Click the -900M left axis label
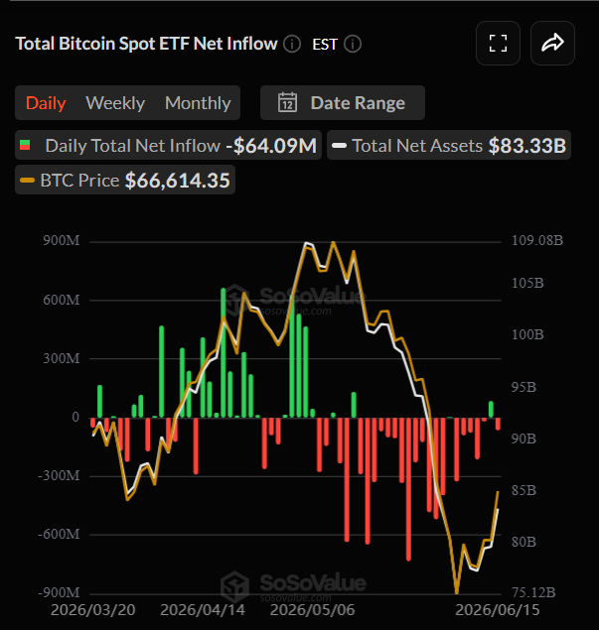Screen dimensions: 599x630 [59, 592]
